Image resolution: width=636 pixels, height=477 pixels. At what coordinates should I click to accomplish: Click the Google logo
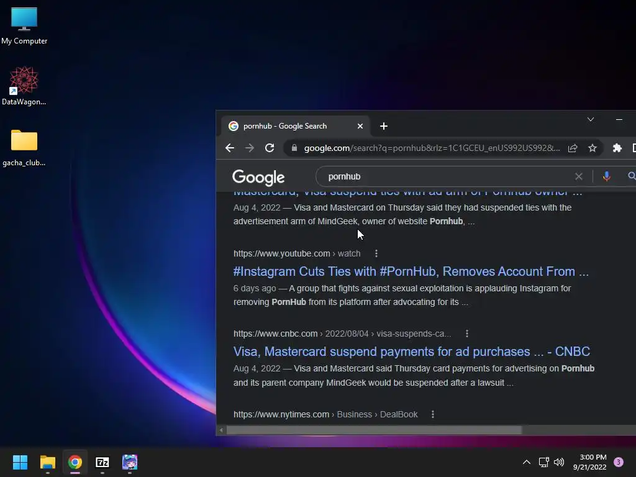point(258,177)
